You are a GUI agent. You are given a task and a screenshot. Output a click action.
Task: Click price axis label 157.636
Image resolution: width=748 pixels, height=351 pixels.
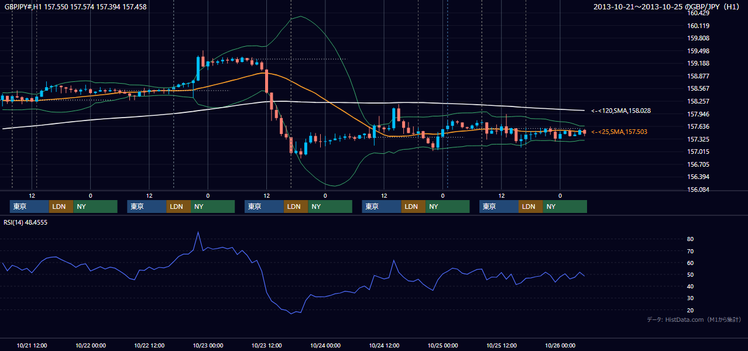[699, 126]
